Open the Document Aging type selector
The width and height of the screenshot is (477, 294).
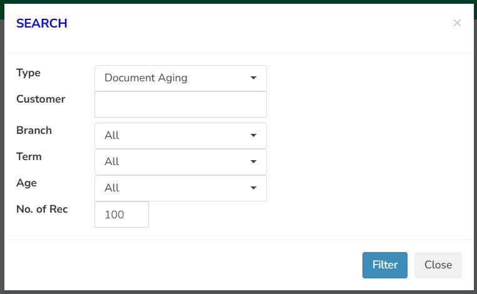[x=180, y=78]
